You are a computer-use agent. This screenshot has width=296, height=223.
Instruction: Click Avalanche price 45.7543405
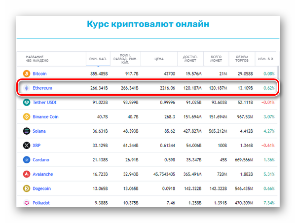point(164,174)
